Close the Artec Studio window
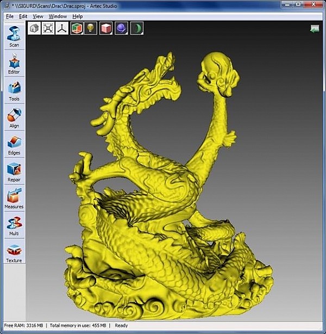The height and width of the screenshot is (334, 326). point(314,4)
